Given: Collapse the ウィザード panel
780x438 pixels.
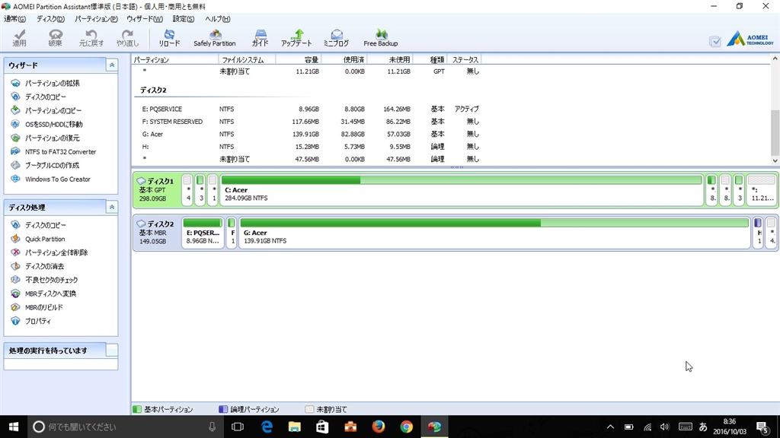Looking at the screenshot, I should [x=112, y=65].
